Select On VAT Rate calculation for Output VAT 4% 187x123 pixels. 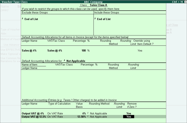(x=55, y=114)
